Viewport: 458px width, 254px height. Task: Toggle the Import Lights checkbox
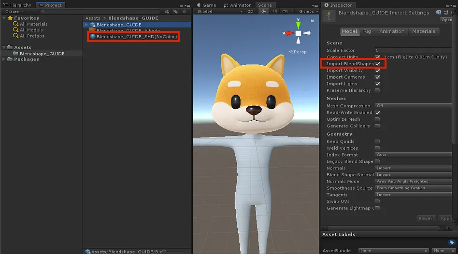(x=377, y=84)
